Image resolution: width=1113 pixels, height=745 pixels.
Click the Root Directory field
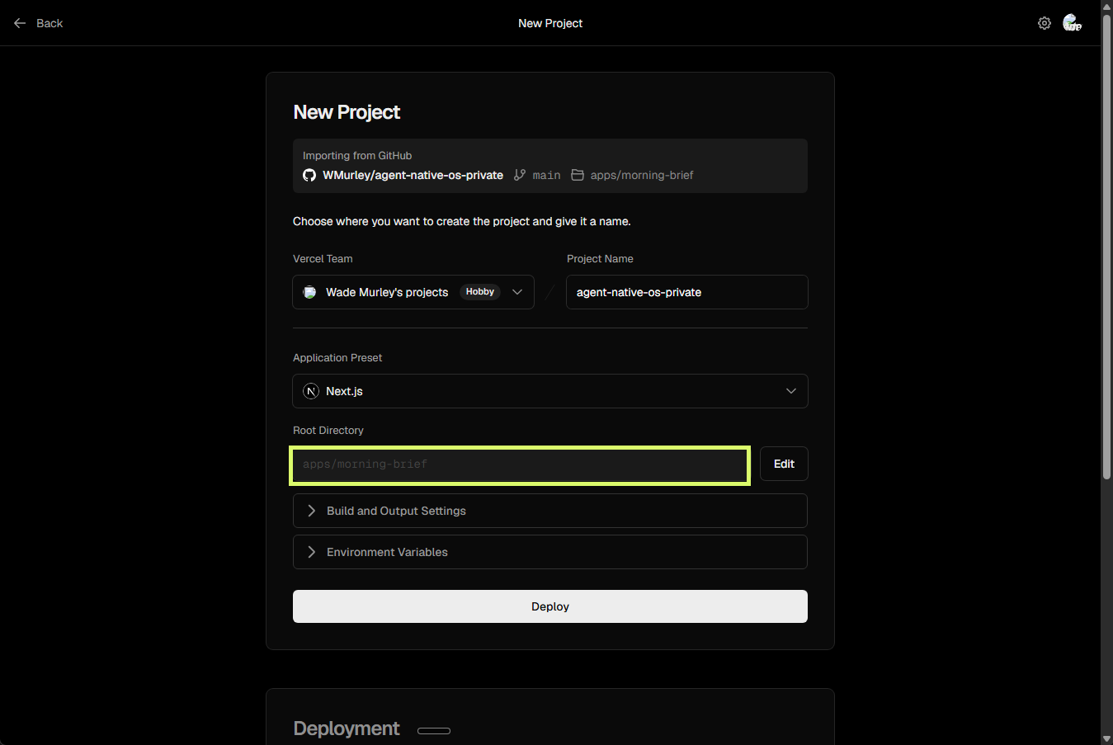click(x=520, y=465)
